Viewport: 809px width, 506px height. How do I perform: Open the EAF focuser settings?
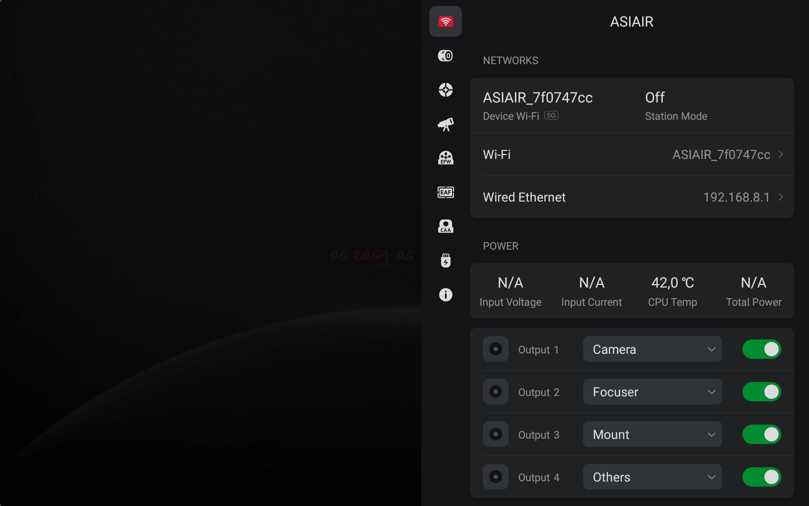pyautogui.click(x=445, y=192)
